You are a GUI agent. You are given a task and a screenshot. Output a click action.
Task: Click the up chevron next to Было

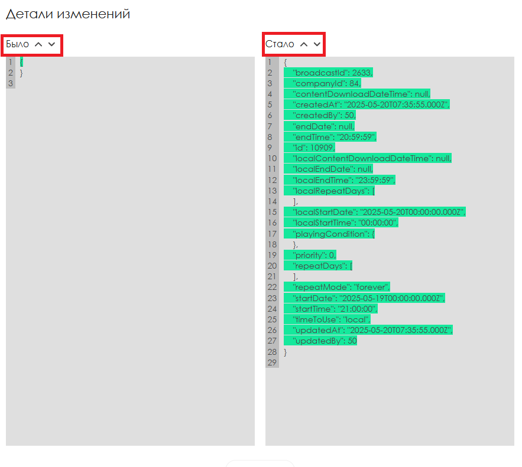pos(38,44)
